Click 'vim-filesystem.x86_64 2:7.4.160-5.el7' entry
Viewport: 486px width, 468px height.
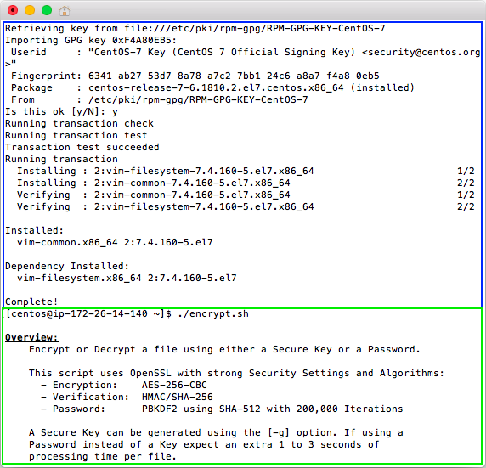[127, 278]
